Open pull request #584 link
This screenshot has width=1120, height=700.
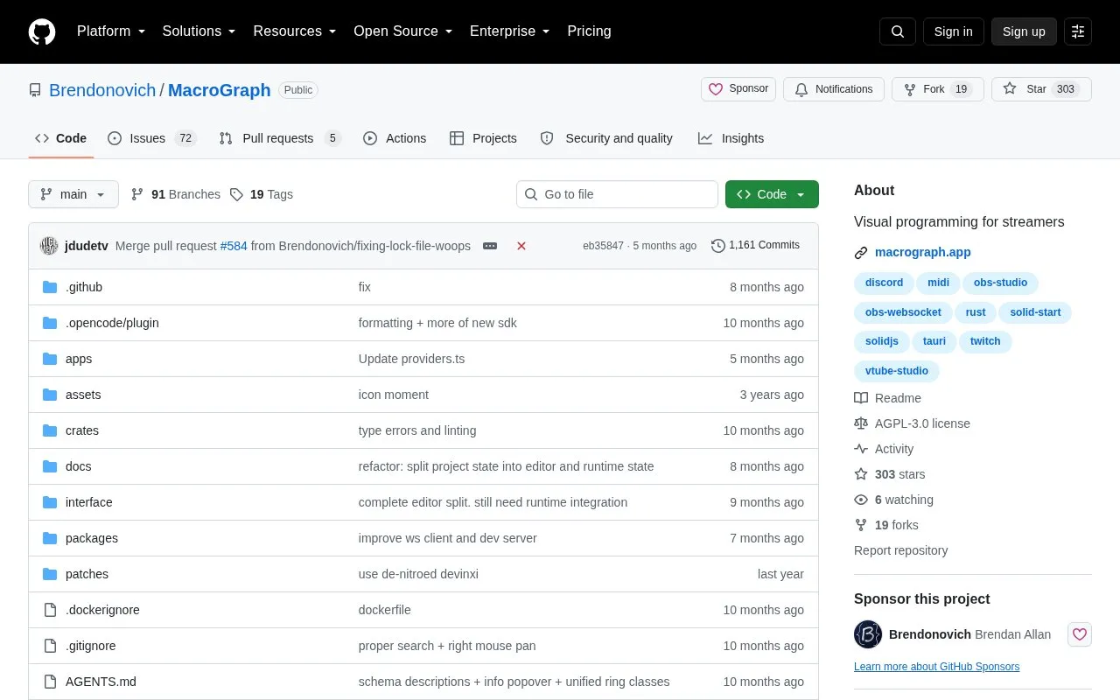234,246
